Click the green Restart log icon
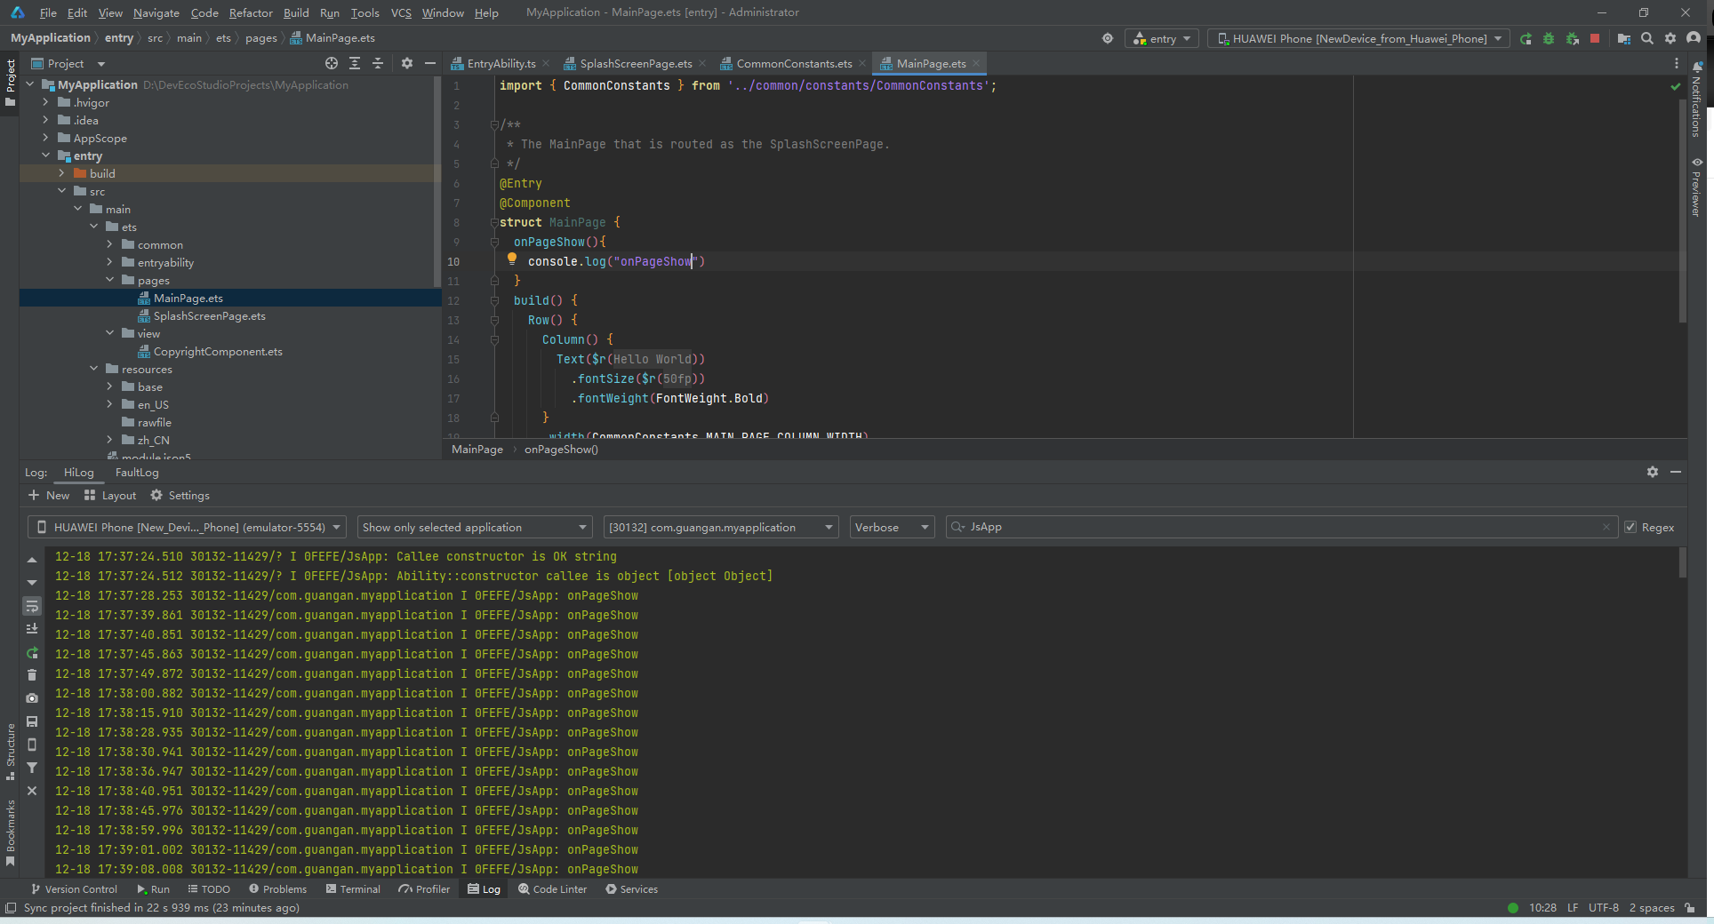Image resolution: width=1714 pixels, height=924 pixels. tap(32, 652)
